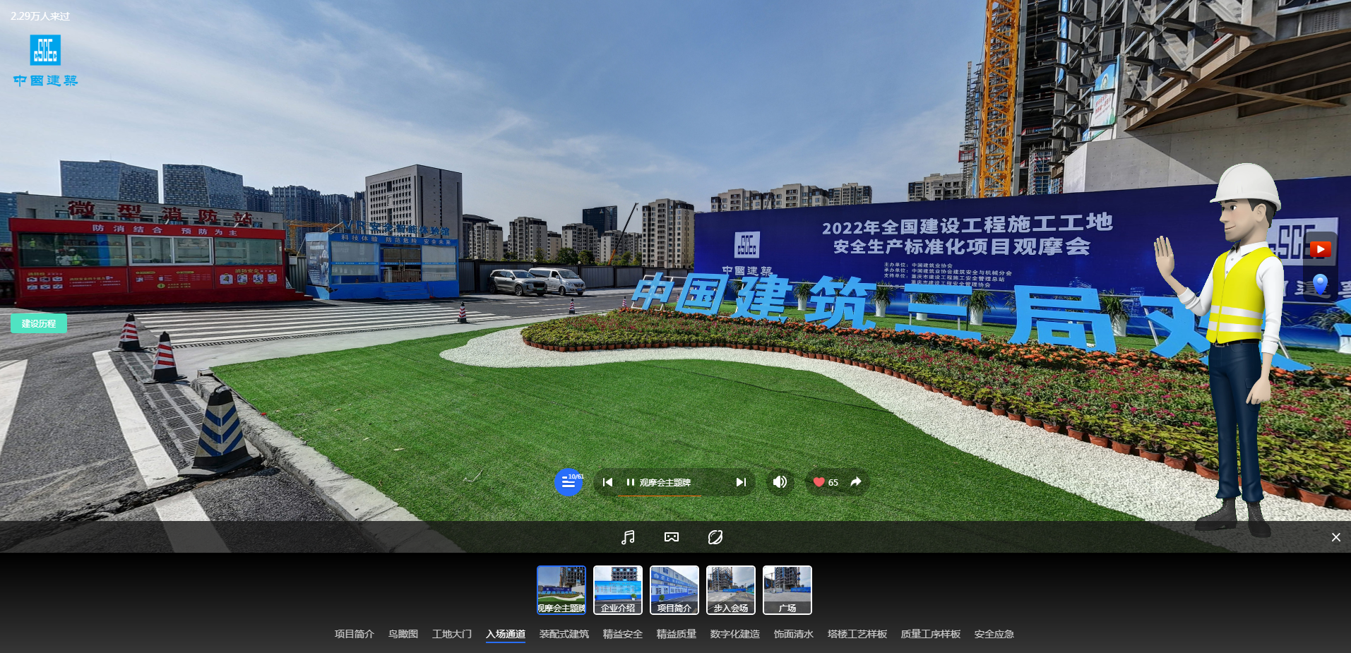Click the leaf-shaped toolbar icon

[715, 537]
